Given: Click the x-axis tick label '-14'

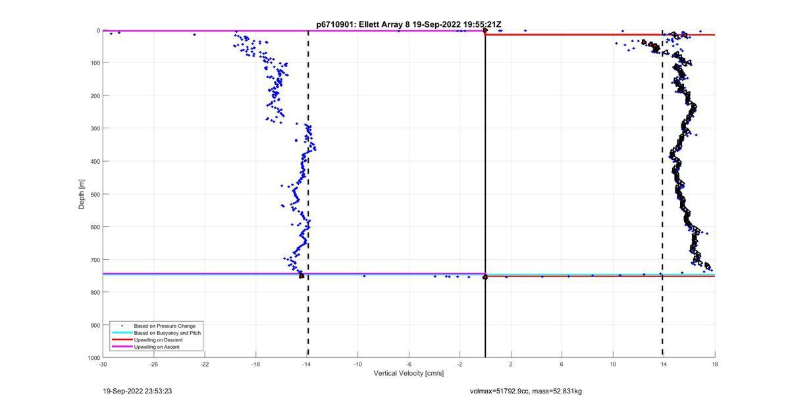Looking at the screenshot, I should [307, 364].
